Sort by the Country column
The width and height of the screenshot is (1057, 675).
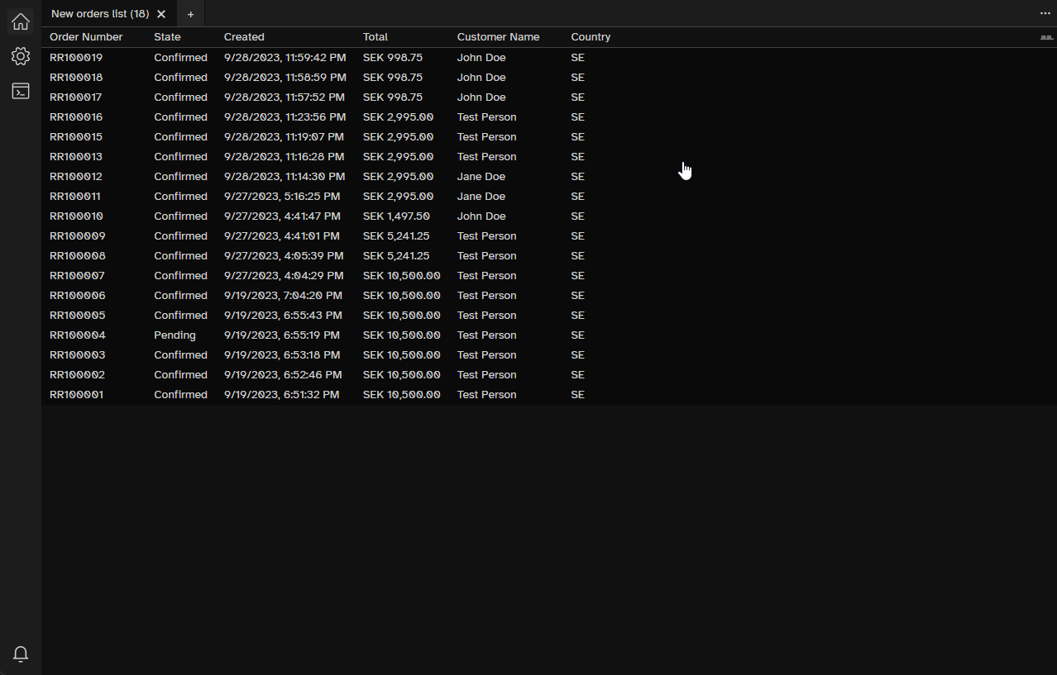590,37
